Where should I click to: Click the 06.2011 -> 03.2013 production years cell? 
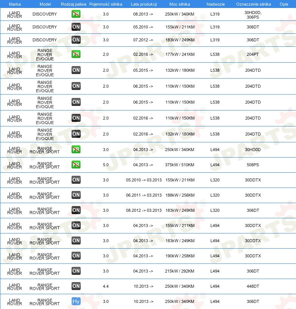click(x=144, y=195)
